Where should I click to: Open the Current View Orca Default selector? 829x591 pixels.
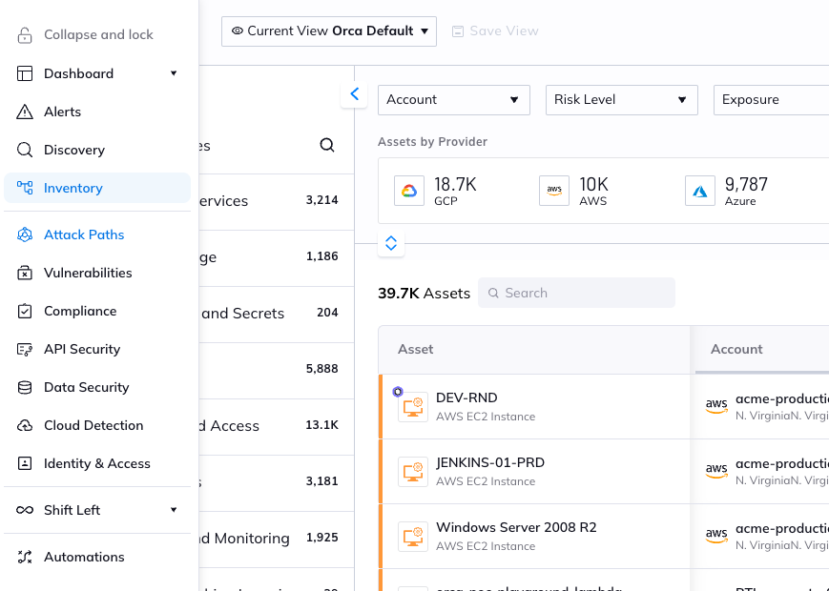328,31
